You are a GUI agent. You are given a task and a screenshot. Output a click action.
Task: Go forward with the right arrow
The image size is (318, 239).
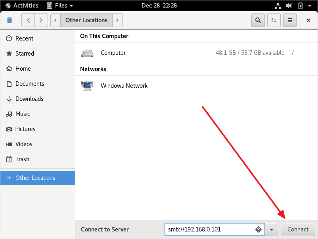(41, 20)
